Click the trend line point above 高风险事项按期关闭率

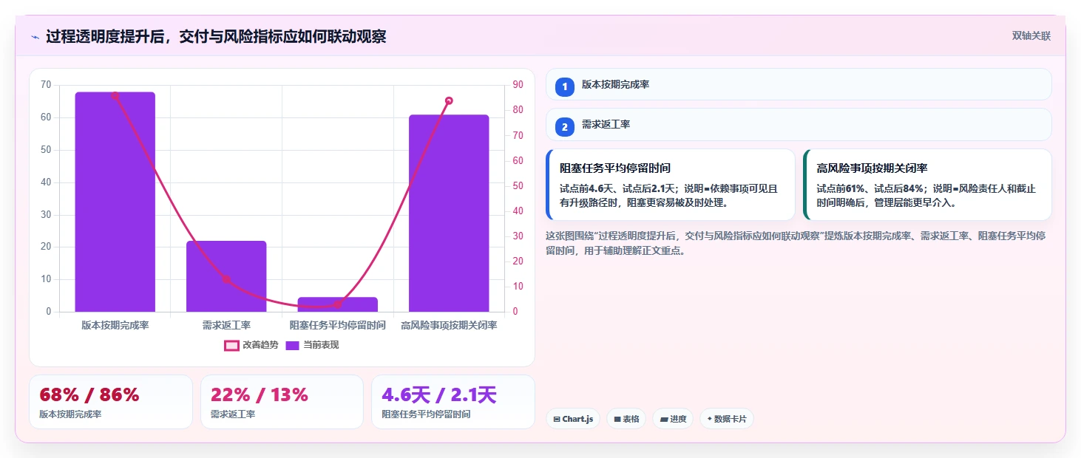tap(449, 100)
